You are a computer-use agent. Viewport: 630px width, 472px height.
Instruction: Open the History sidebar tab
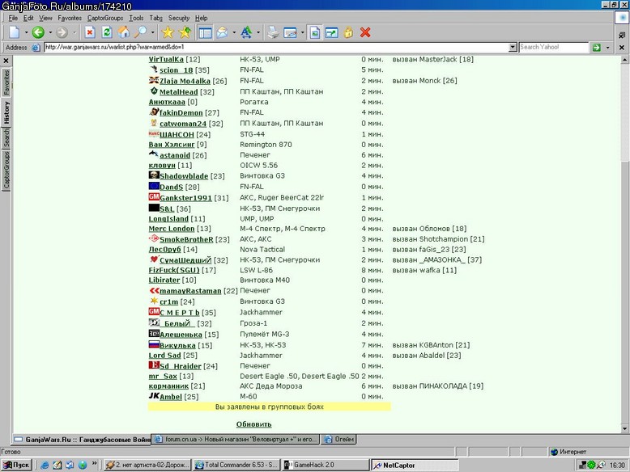point(6,112)
